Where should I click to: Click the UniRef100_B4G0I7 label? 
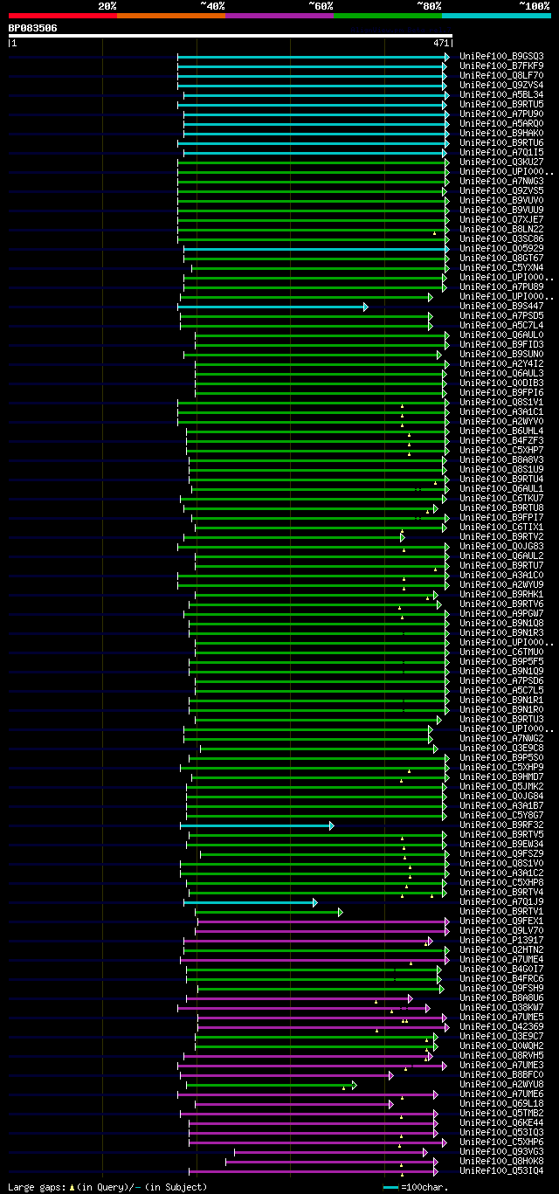(501, 970)
